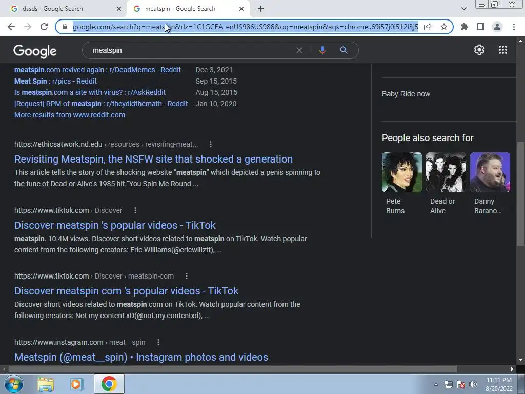Bookmark this page with the star
The width and height of the screenshot is (525, 394).
pos(444,27)
